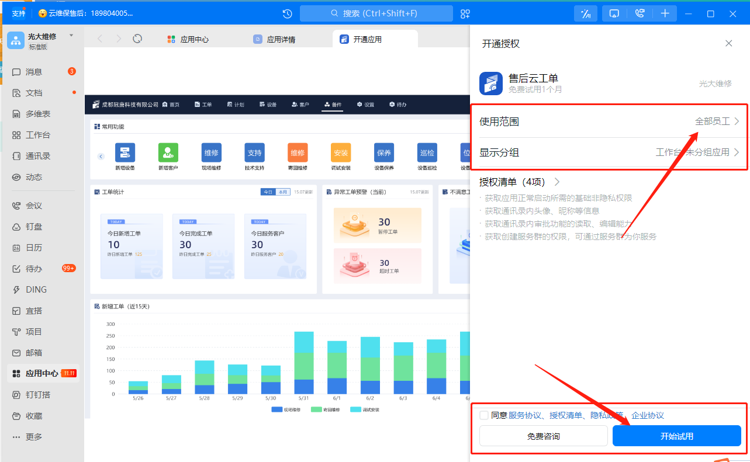The image size is (750, 462).
Task: Open 使用范围 全部员工 setting
Action: 609,121
